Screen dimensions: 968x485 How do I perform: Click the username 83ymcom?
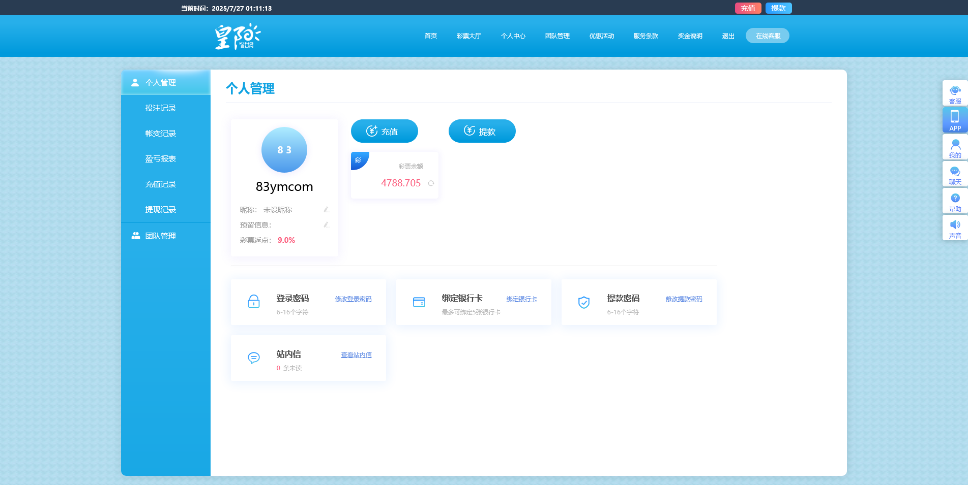coord(284,186)
